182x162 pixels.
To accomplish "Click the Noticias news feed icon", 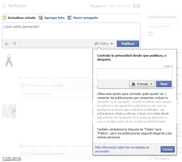I will click(4, 6).
